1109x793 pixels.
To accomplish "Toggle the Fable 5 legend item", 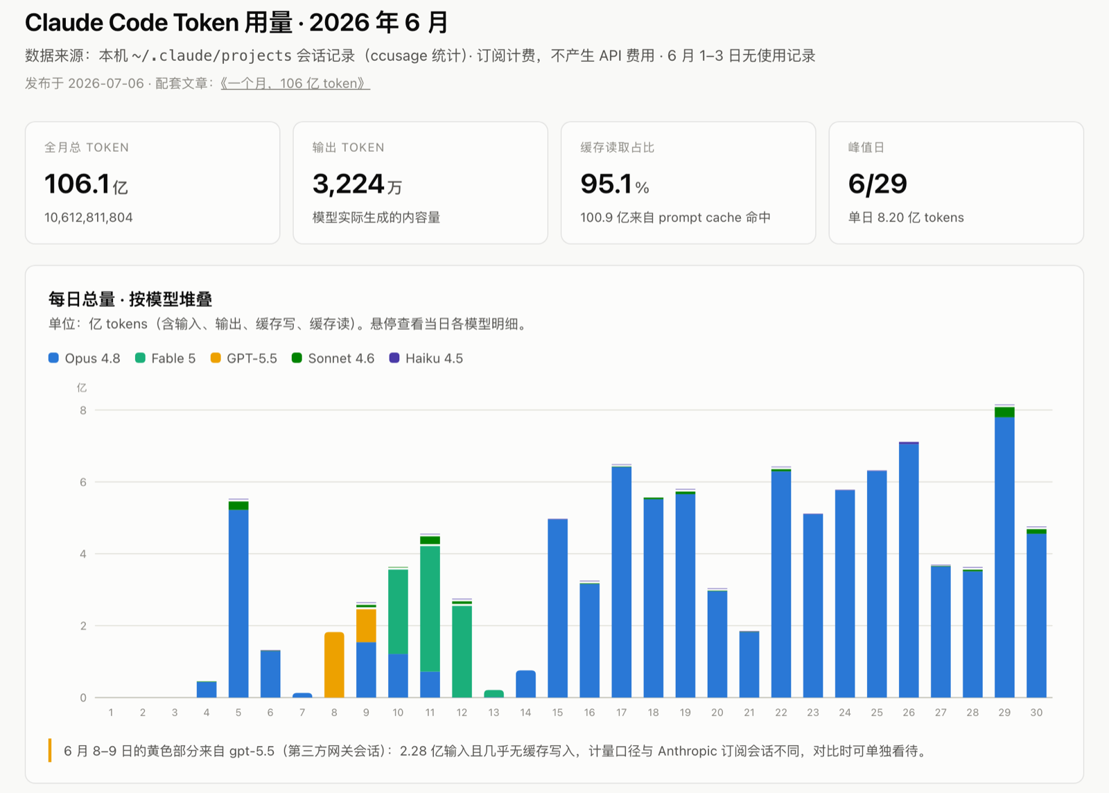I will [166, 358].
